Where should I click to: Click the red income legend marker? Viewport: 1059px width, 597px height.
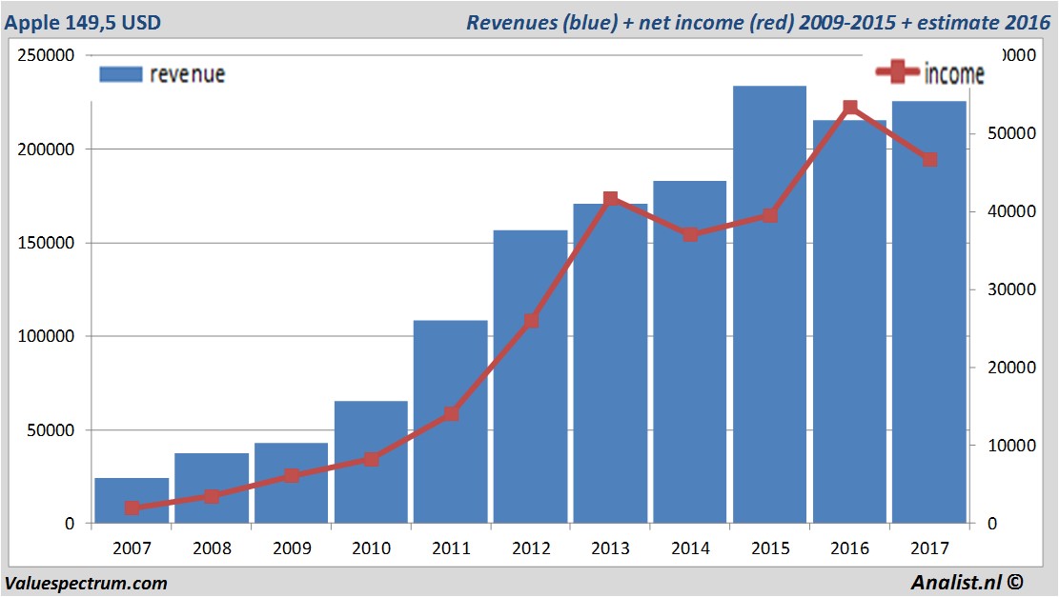pyautogui.click(x=897, y=71)
